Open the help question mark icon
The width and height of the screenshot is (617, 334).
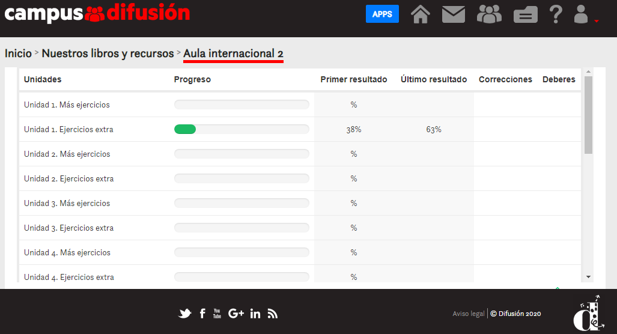coord(556,14)
